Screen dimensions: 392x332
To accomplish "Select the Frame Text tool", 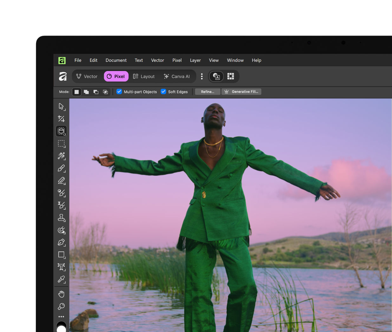I will (x=61, y=267).
